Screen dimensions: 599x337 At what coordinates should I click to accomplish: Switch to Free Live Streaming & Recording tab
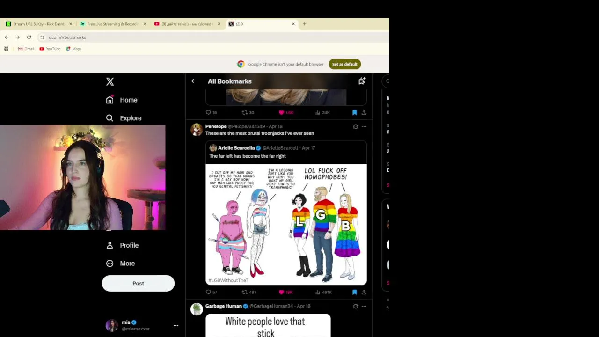point(113,24)
